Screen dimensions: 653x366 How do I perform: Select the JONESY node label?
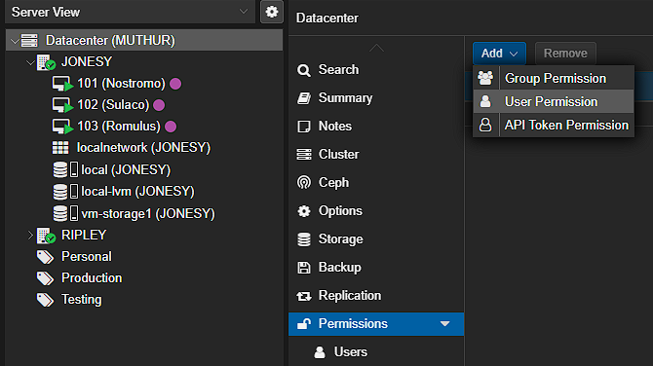pyautogui.click(x=87, y=62)
